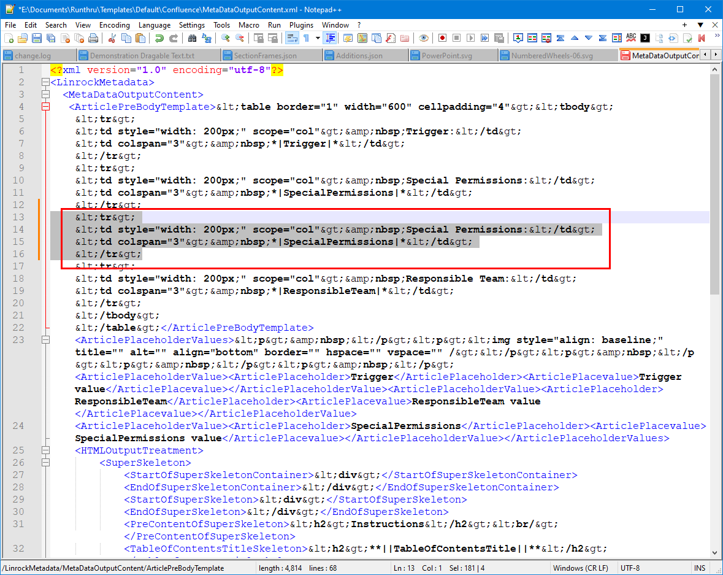
Task: Open the Plugins menu
Action: (x=301, y=25)
